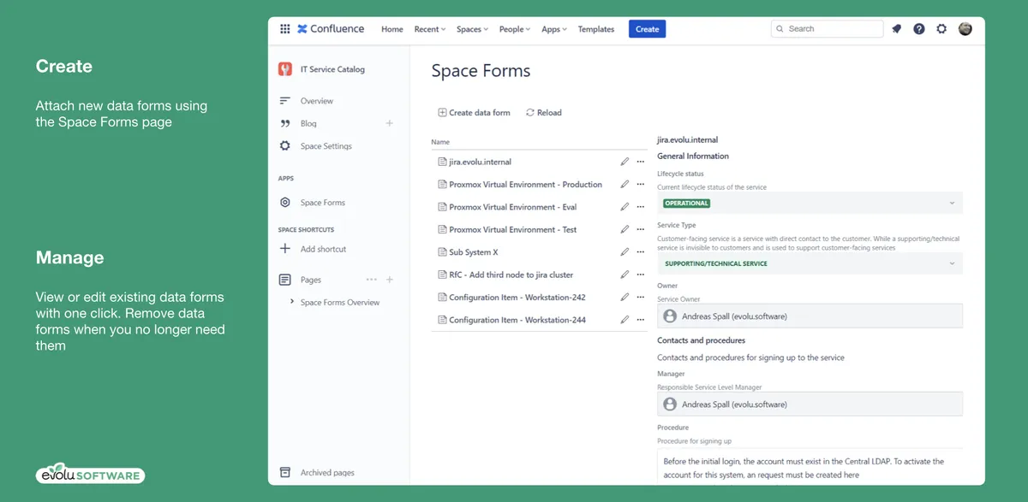1028x502 pixels.
Task: Click the Reload button
Action: [x=544, y=113]
